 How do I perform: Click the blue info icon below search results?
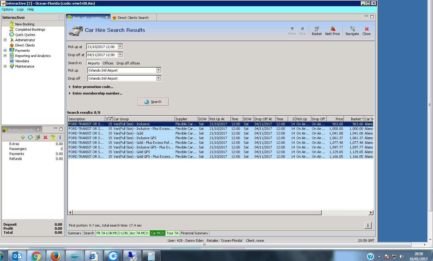(x=368, y=225)
